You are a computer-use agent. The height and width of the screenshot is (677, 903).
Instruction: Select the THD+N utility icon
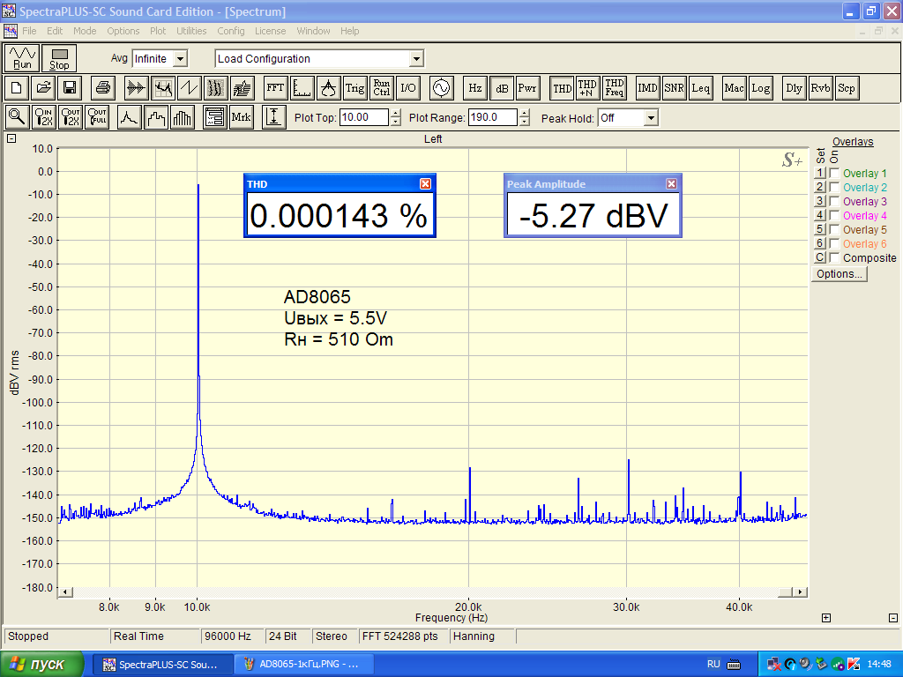(x=587, y=88)
